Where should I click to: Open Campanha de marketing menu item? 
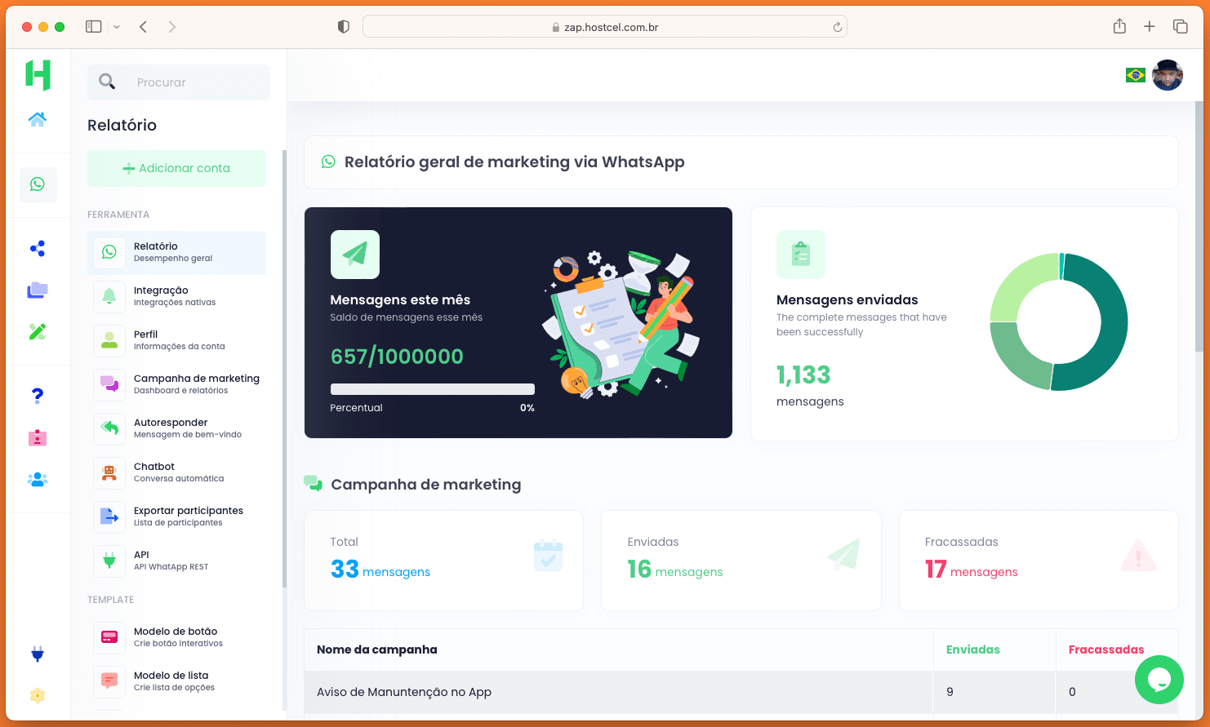pos(177,384)
